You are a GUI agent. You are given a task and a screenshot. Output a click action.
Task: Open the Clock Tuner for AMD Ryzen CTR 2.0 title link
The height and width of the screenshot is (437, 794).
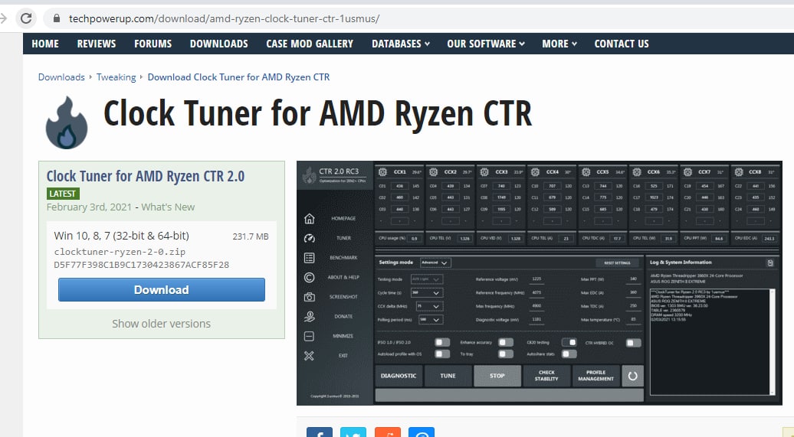pos(146,177)
